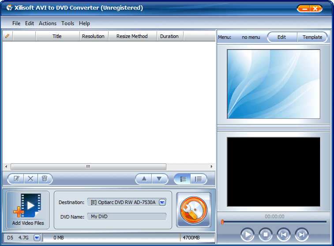
Task: Switch to the simple list view icon
Action: point(198,178)
